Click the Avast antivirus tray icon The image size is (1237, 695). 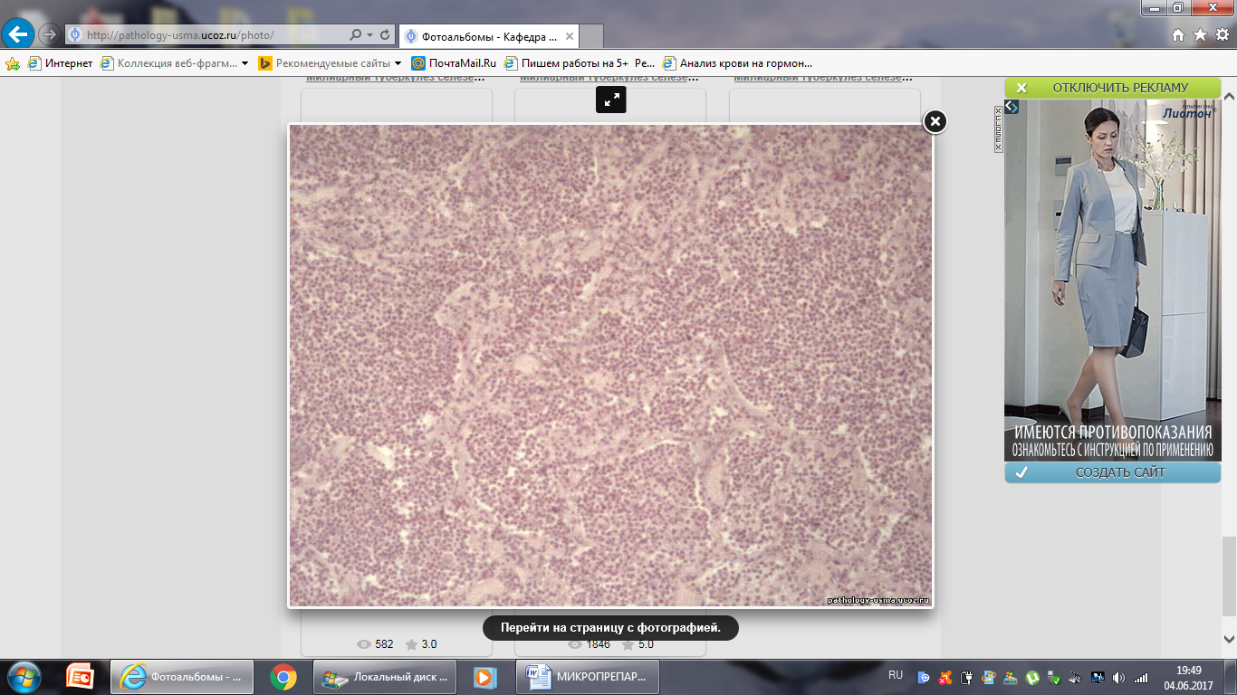[945, 677]
